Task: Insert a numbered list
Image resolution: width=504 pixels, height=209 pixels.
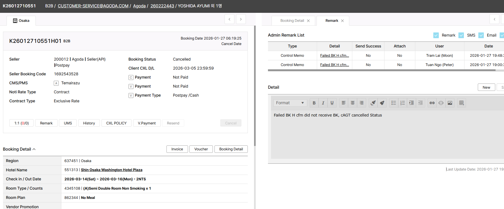Action: 402,103
